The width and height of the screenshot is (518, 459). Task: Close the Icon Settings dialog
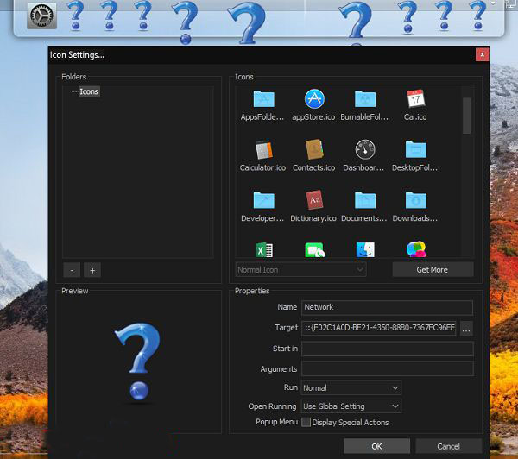point(482,55)
